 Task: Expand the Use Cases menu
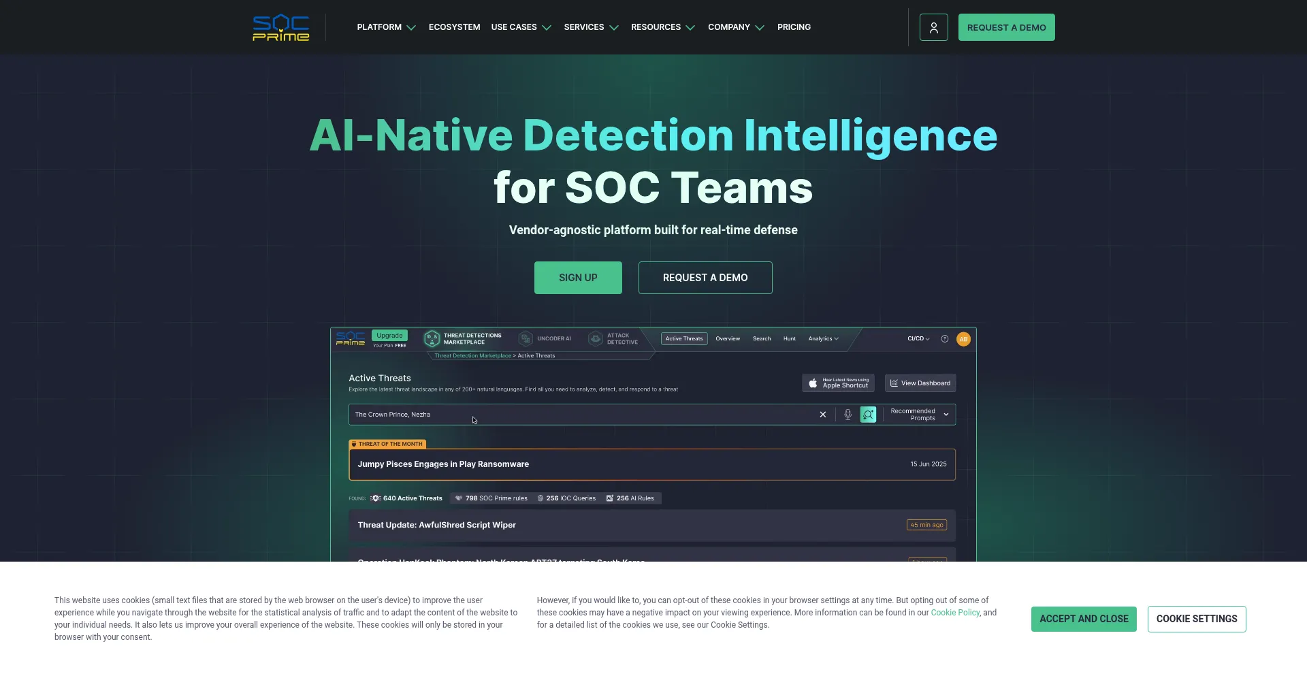click(521, 28)
